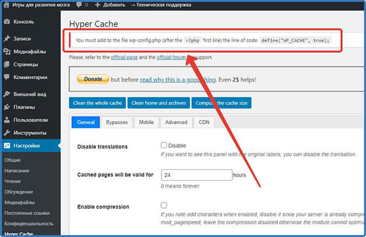Click the Enable compression label
Viewport: 366px width, 237px height.
click(103, 207)
